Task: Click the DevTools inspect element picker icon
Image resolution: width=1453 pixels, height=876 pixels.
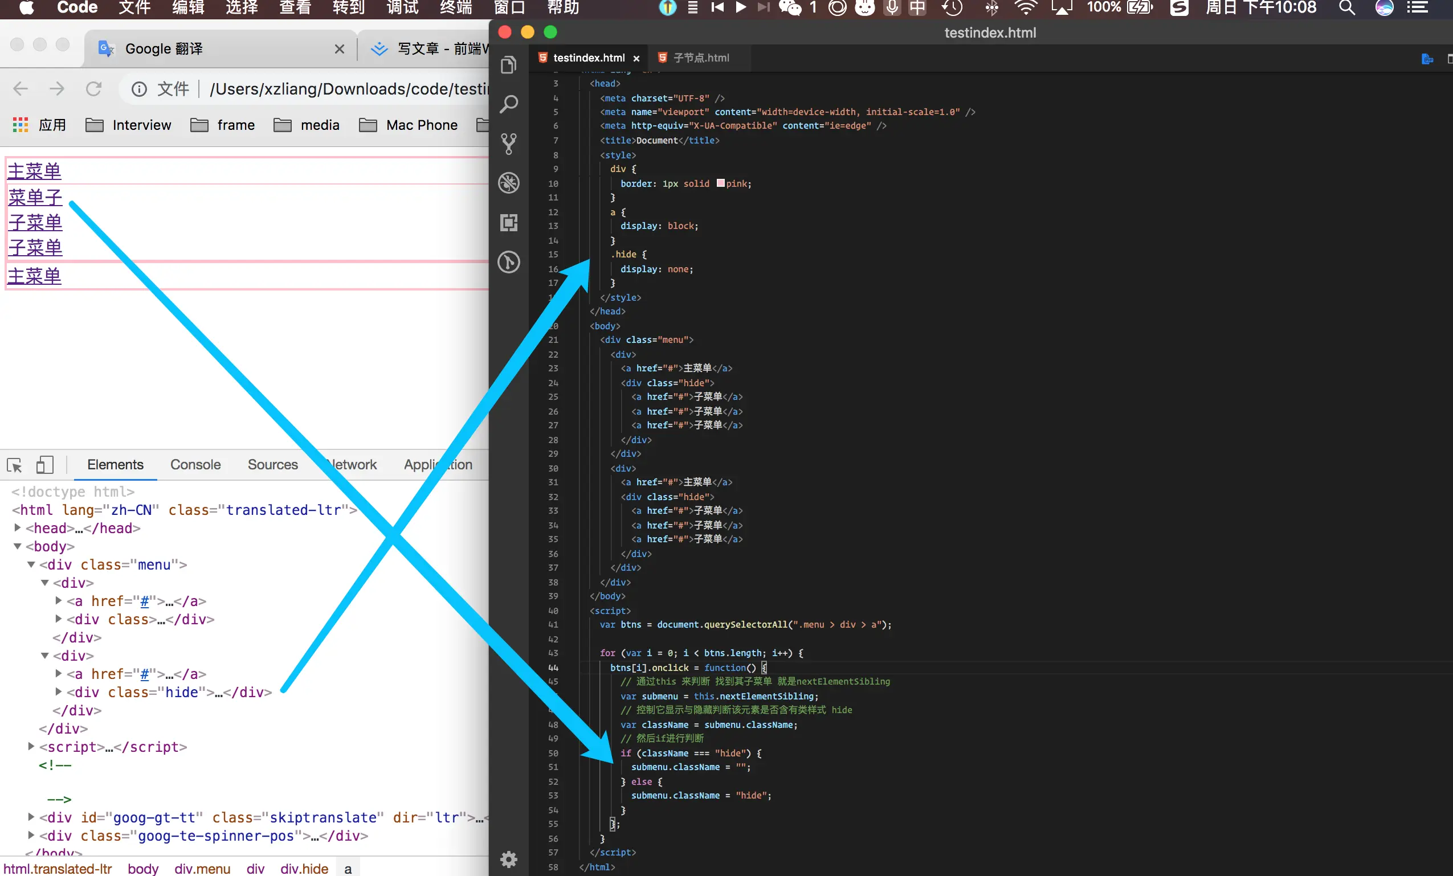Action: (x=15, y=465)
